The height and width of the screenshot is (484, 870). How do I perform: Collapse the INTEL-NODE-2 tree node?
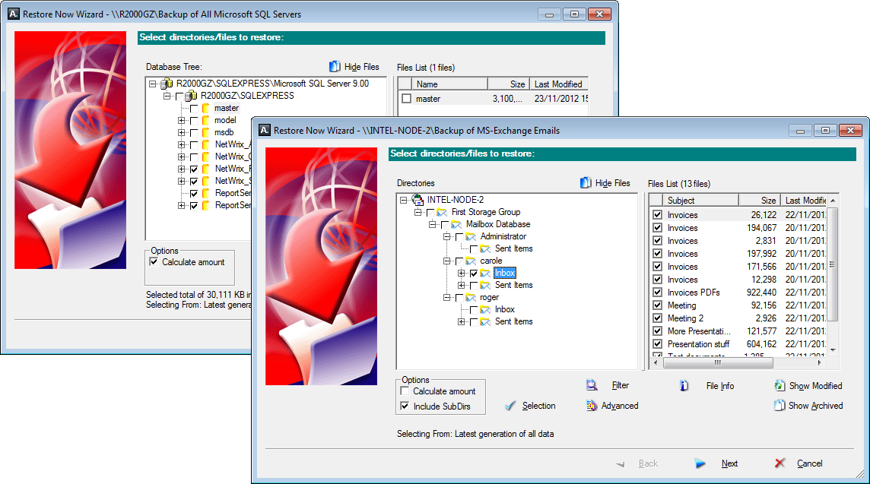[403, 200]
